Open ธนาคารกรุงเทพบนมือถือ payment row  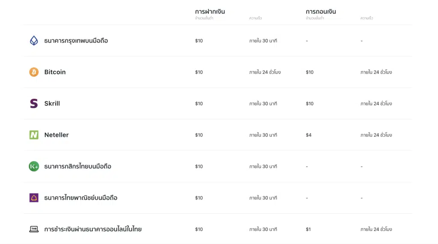[218, 41]
